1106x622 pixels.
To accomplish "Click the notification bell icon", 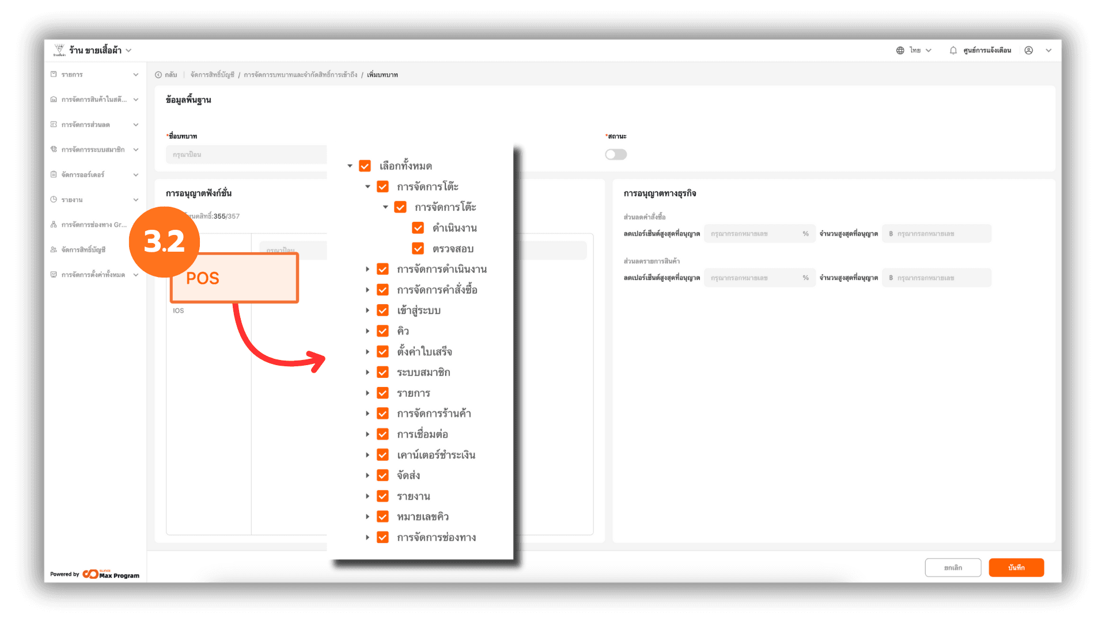I will coord(953,51).
